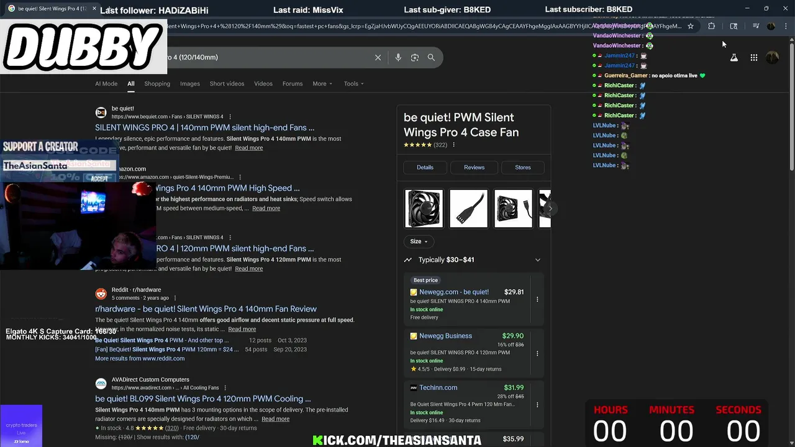Open the Size dropdown in product panel
The image size is (795, 447).
pos(419,242)
